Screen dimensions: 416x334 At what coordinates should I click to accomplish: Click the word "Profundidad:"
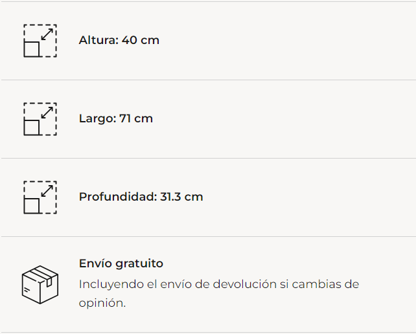[118, 197]
